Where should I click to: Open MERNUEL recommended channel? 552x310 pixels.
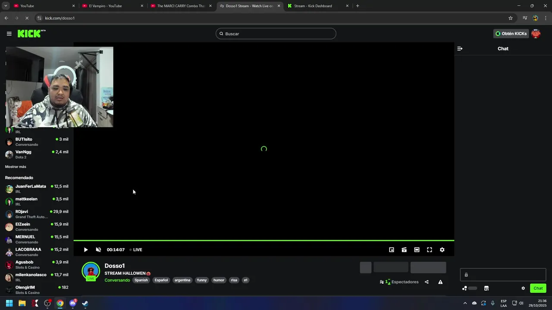click(37, 239)
